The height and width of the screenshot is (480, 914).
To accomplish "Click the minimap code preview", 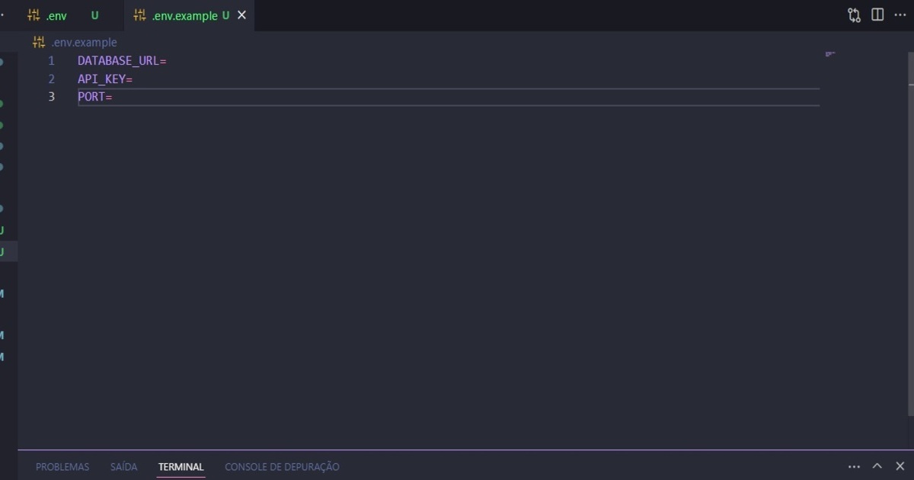I will point(830,54).
